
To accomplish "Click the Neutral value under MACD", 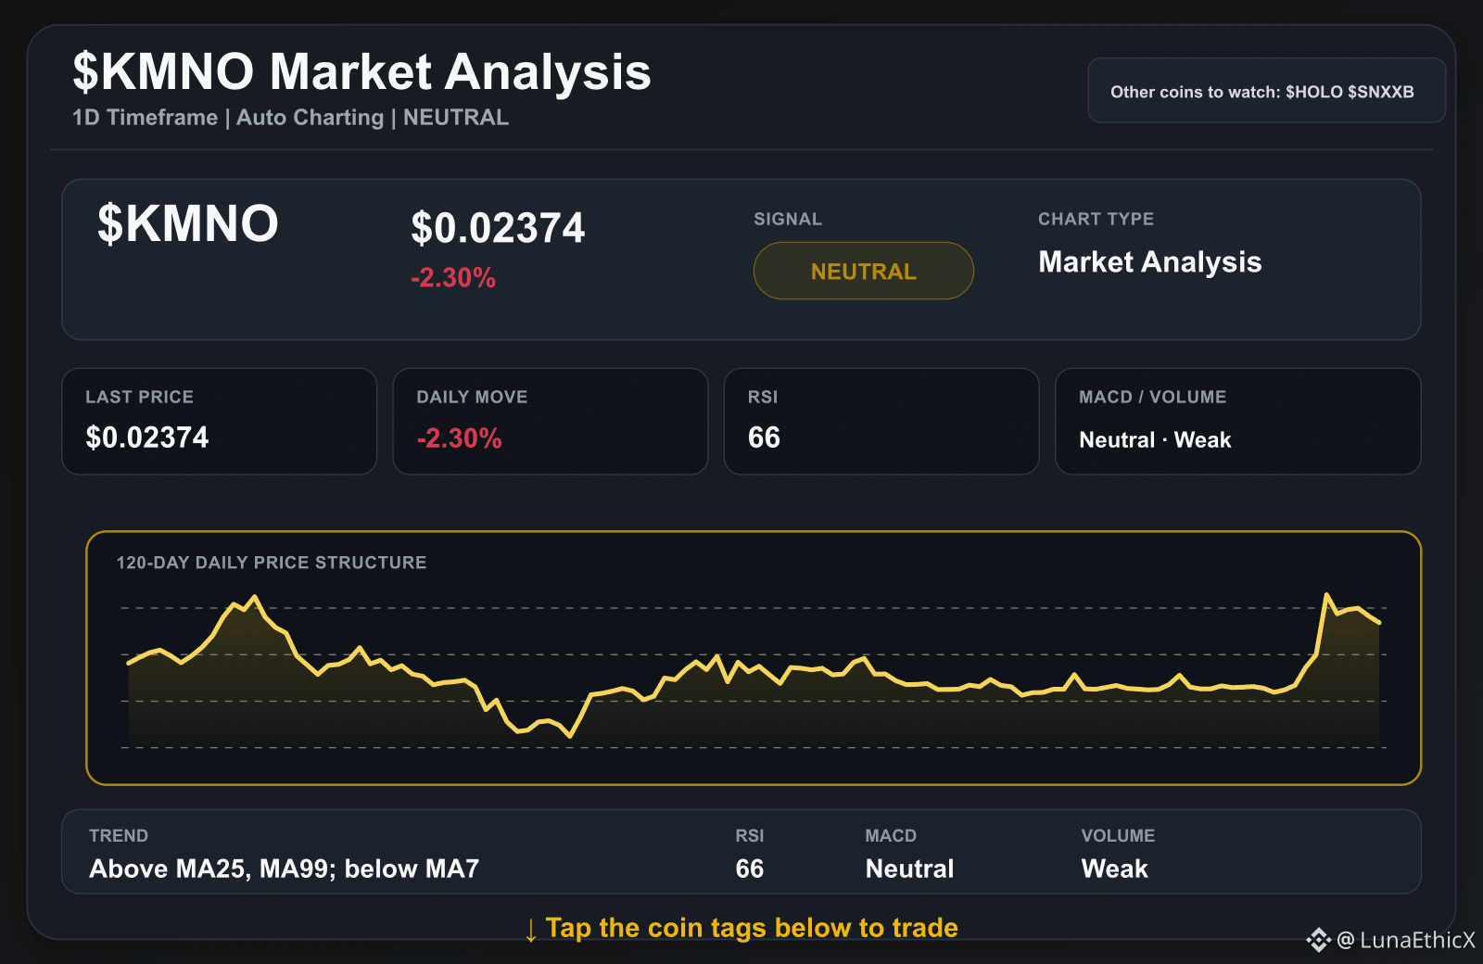I will [909, 869].
